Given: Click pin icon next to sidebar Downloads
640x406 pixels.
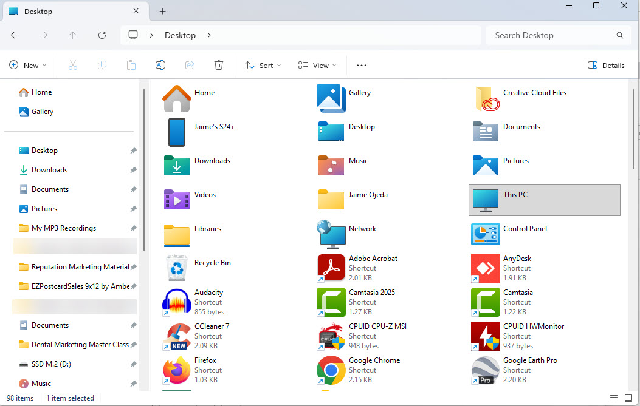Looking at the screenshot, I should (133, 170).
